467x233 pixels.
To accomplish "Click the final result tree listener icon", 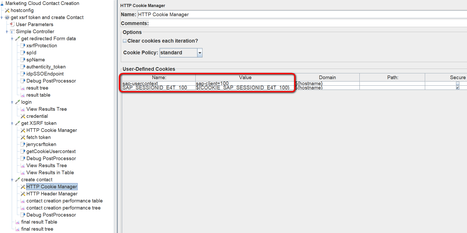I will coord(18,229).
